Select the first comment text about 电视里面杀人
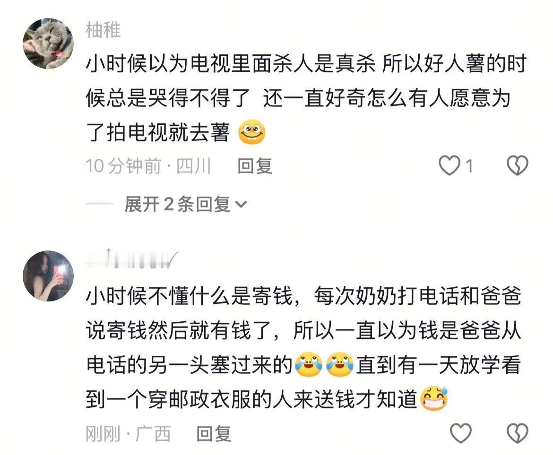Viewport: 553px width, 455px height. click(x=306, y=98)
